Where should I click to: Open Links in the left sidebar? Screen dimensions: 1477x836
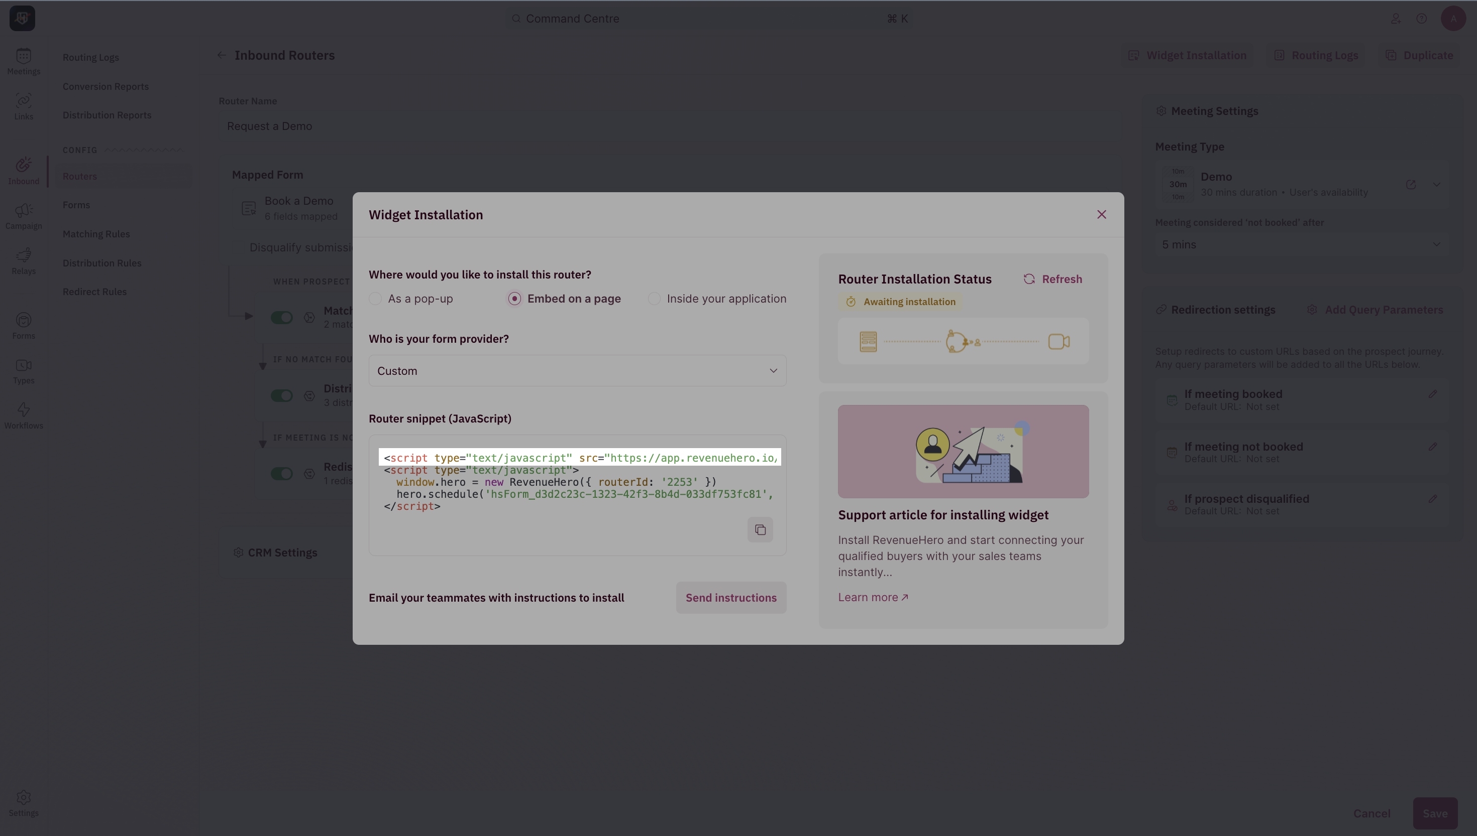[x=24, y=107]
